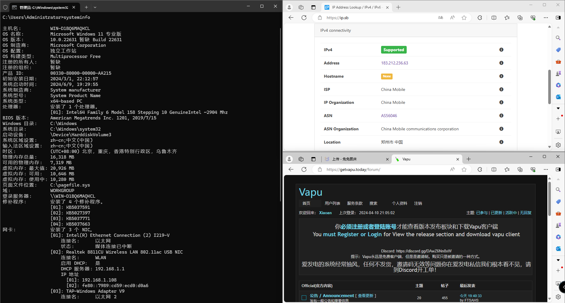565x303 pixels.
Task: Click the read aloud icon in the Vapu address bar
Action: [452, 169]
